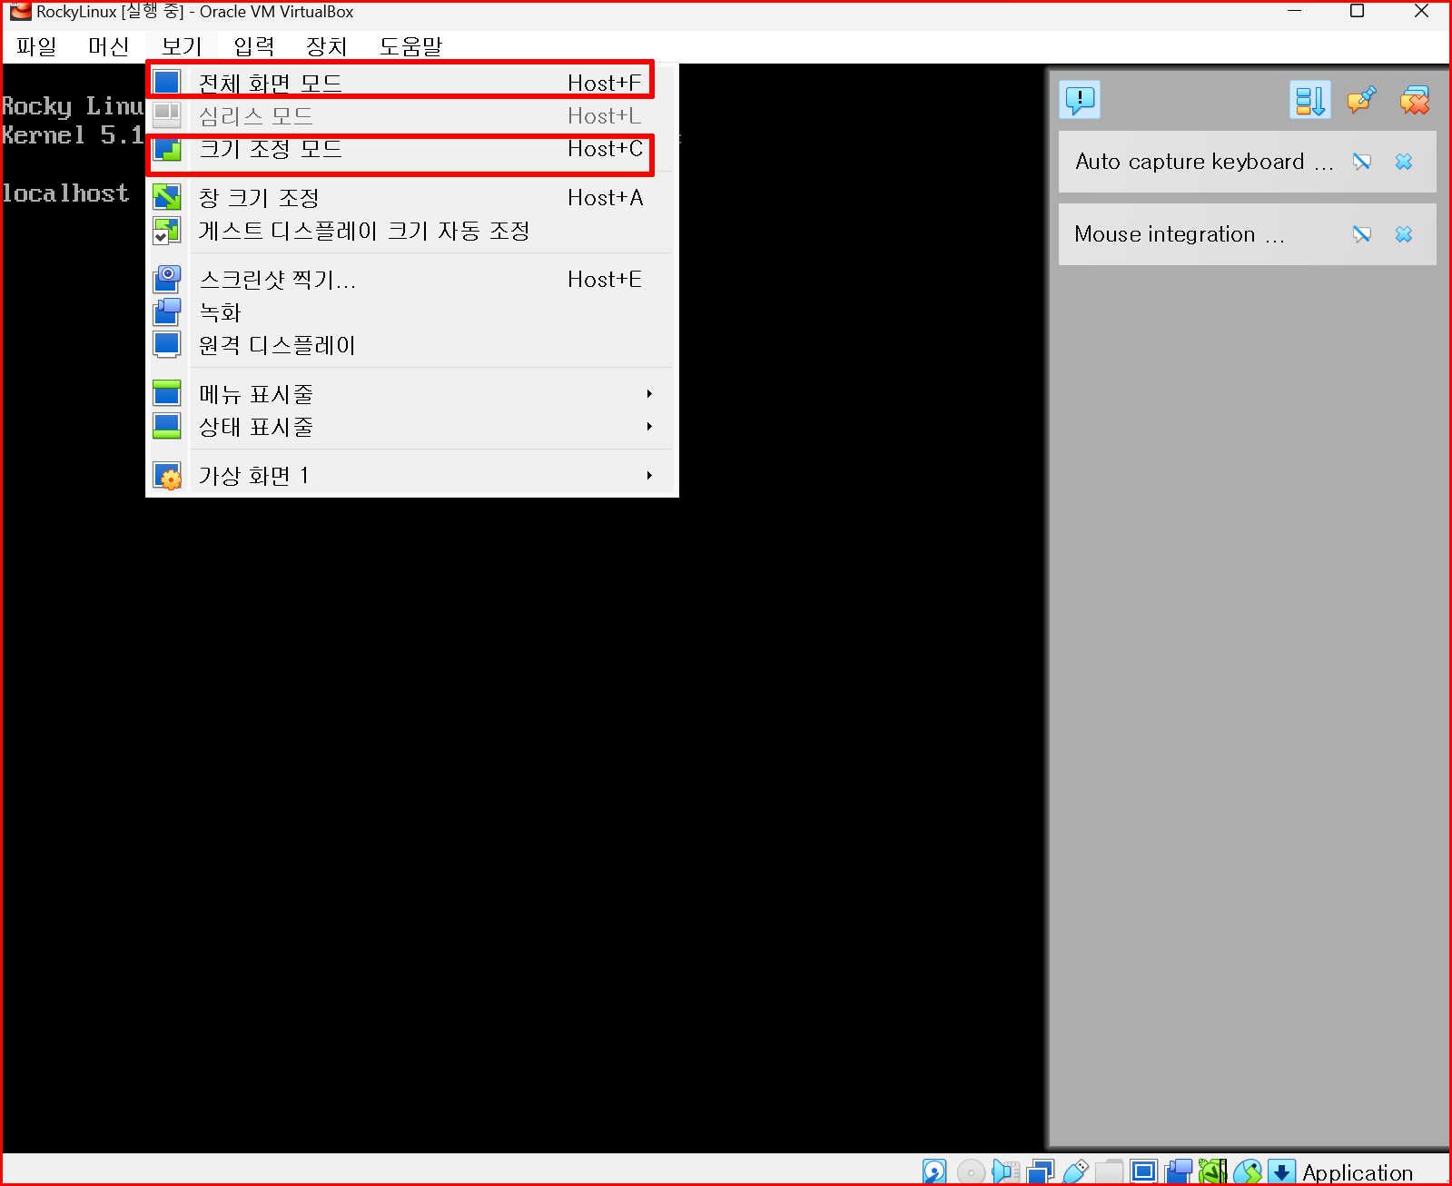Click the shared folders status bar icon
This screenshot has height=1186, width=1452.
pyautogui.click(x=1109, y=1172)
